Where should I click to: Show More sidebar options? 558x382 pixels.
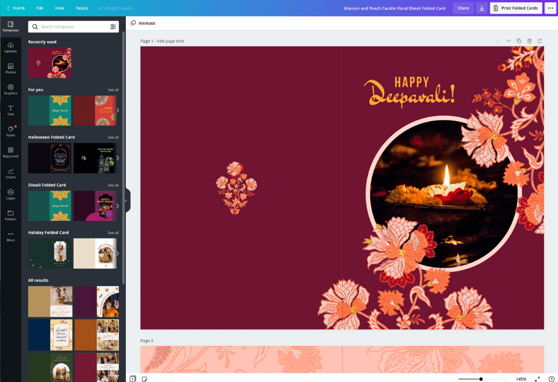[x=11, y=237]
